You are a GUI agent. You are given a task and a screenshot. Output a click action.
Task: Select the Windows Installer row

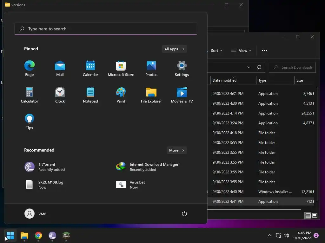(261, 192)
